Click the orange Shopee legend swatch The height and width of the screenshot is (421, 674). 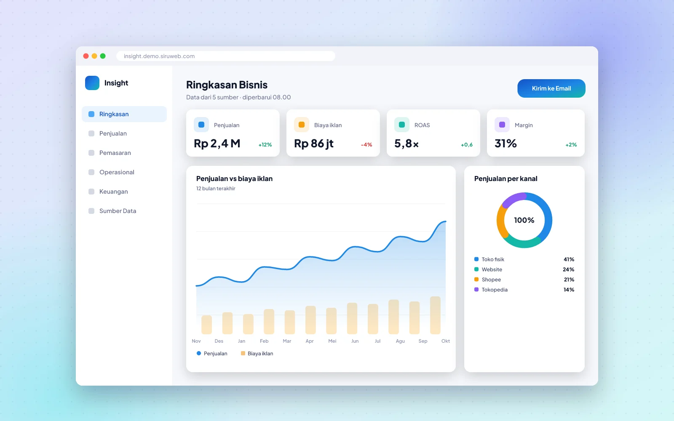pyautogui.click(x=476, y=280)
